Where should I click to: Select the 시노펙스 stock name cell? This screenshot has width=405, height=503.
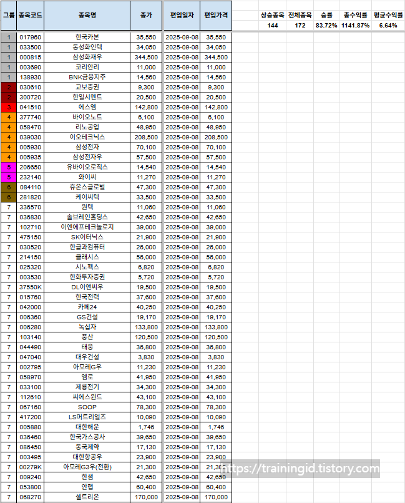click(87, 267)
